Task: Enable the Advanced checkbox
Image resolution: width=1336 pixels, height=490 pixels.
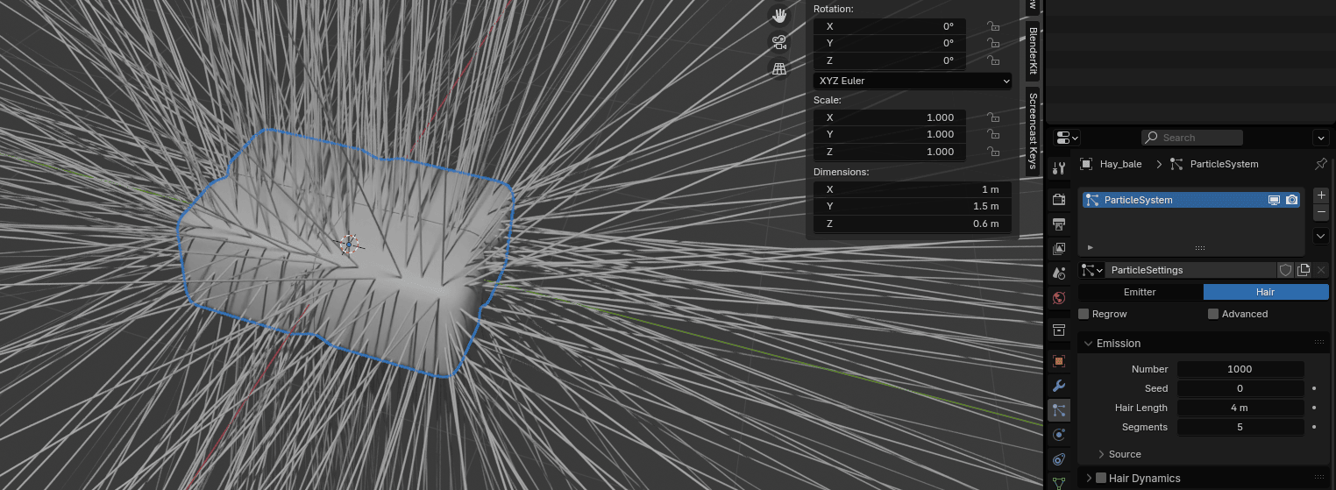Action: click(1213, 314)
